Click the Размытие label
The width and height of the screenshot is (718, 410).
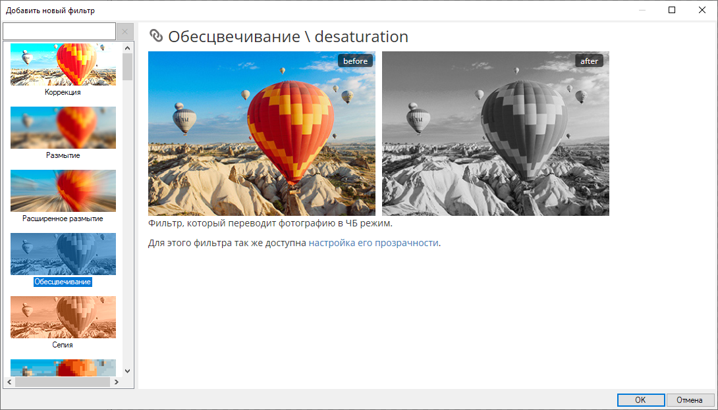pos(63,155)
